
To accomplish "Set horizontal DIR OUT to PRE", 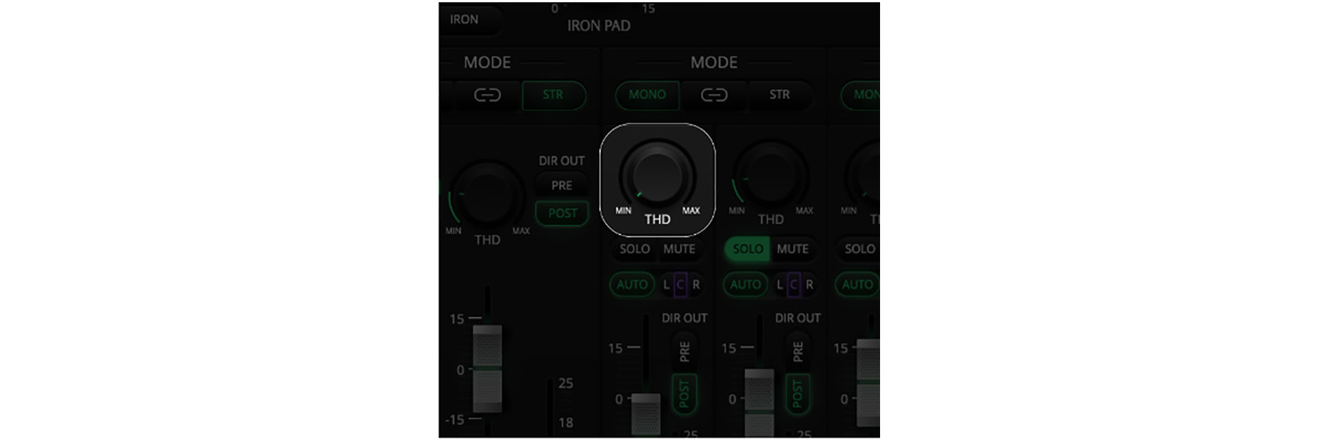I will click(x=561, y=185).
